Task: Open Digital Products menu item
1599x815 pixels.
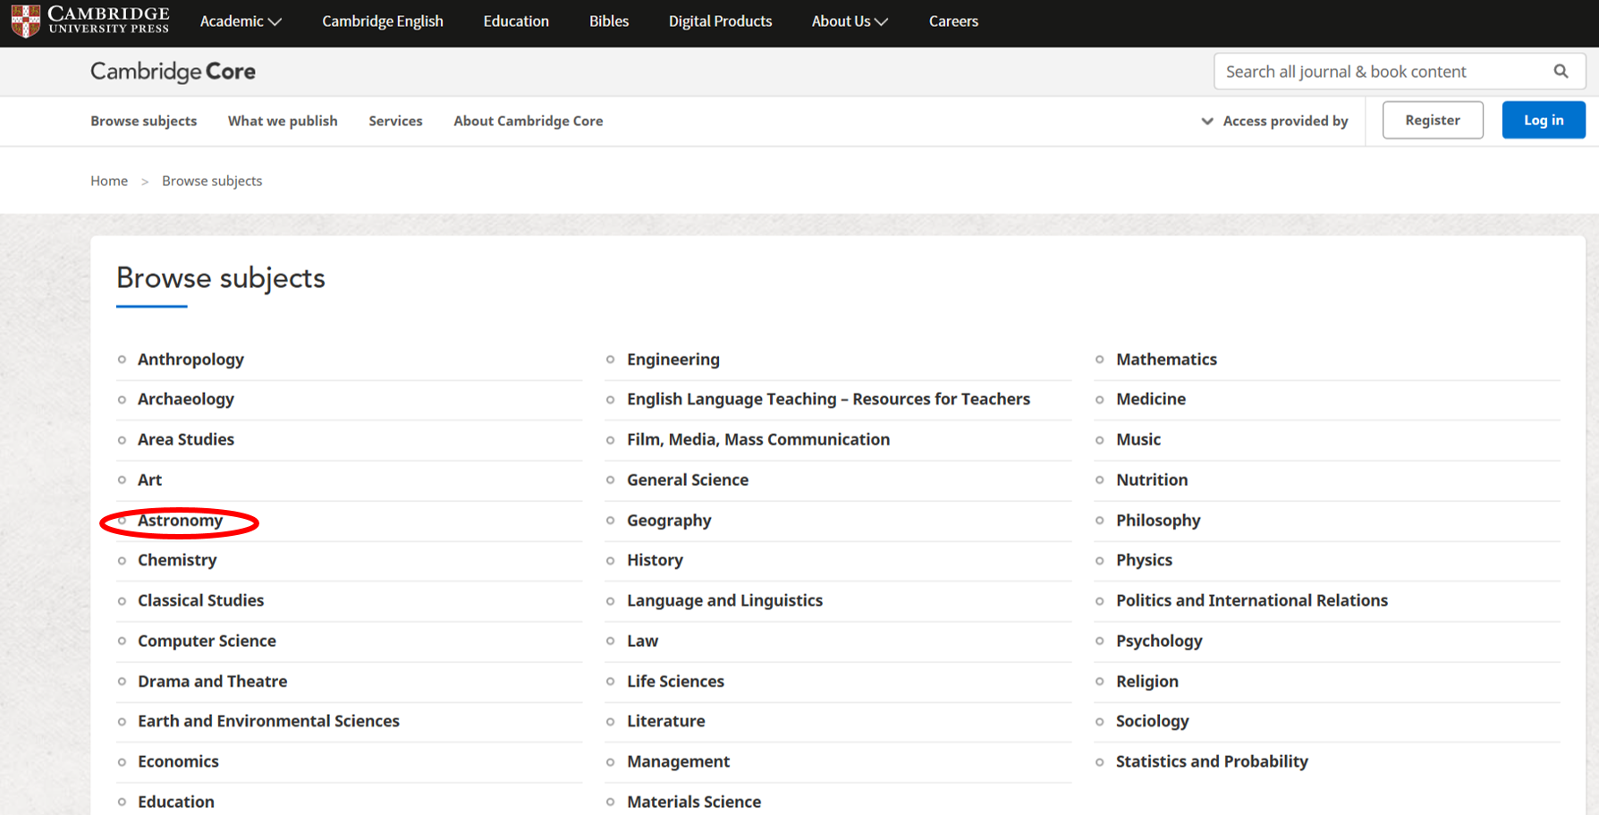Action: 720,21
